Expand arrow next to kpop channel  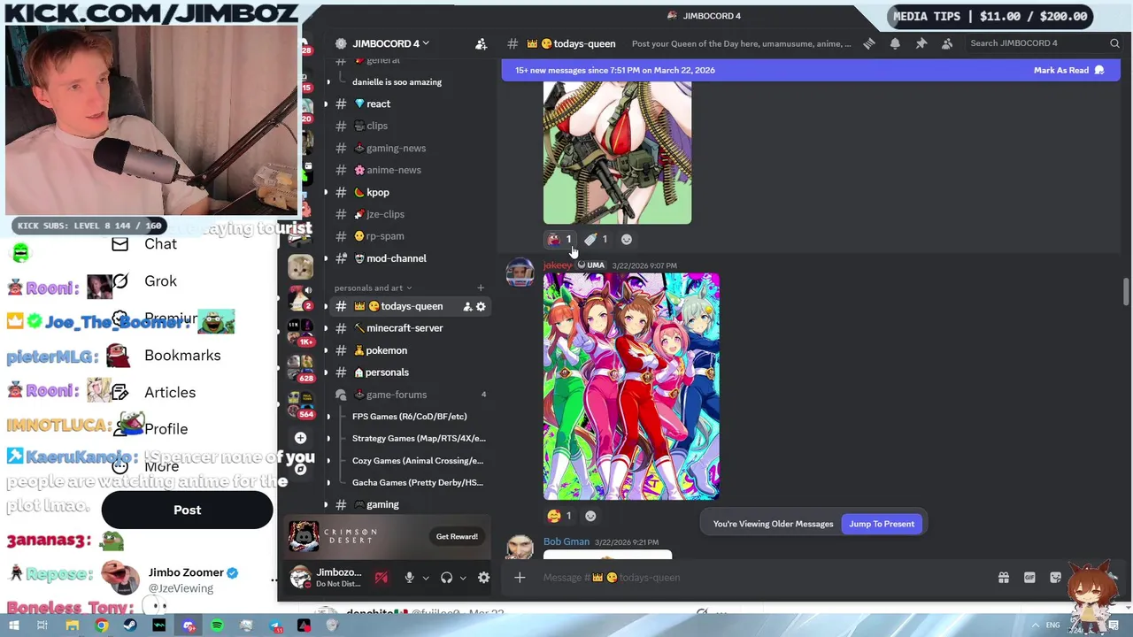326,192
